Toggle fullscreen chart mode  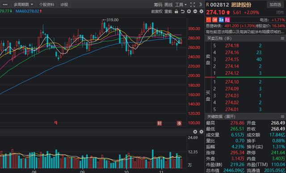coord(193,5)
